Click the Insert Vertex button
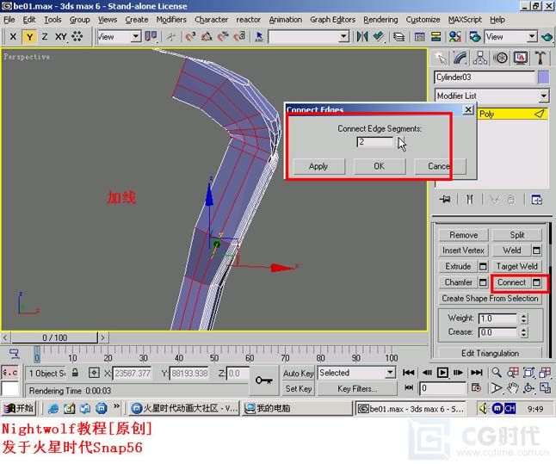The width and height of the screenshot is (556, 464). 463,251
